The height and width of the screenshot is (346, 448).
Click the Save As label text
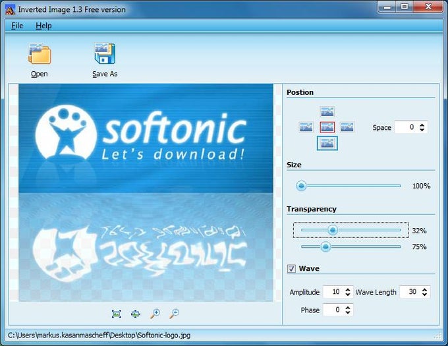(x=105, y=74)
